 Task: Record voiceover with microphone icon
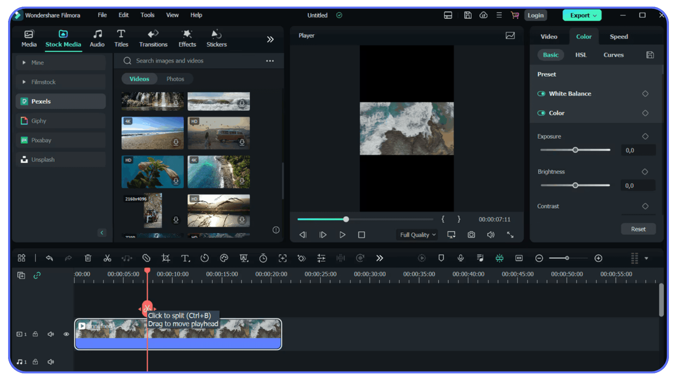pos(461,258)
